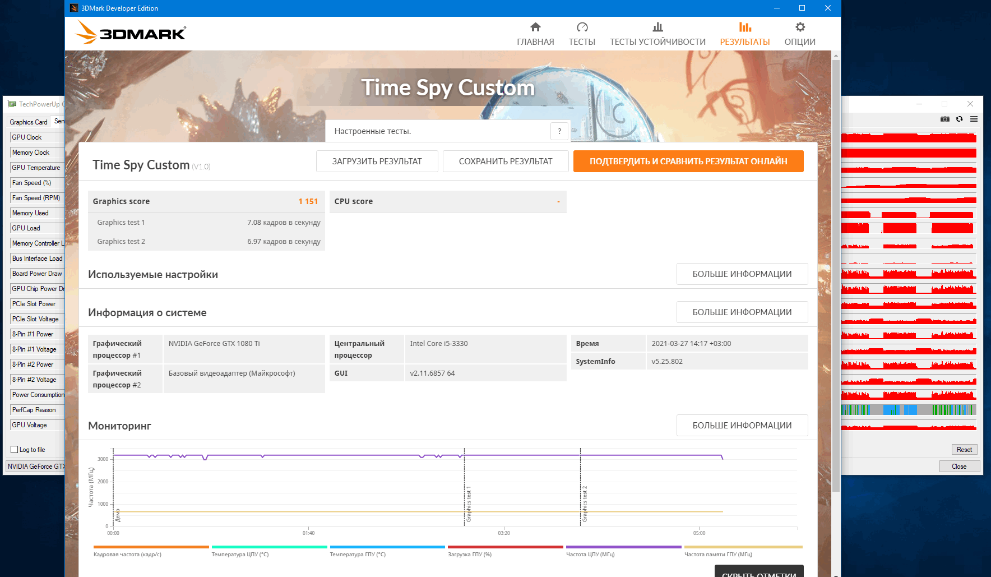Click the CPU score header
Image resolution: width=991 pixels, height=577 pixels.
pos(448,201)
